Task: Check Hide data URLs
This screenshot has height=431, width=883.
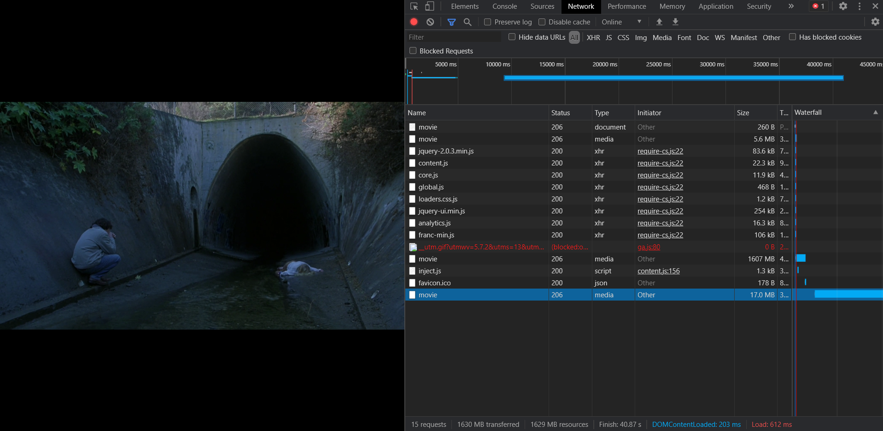Action: pos(512,37)
